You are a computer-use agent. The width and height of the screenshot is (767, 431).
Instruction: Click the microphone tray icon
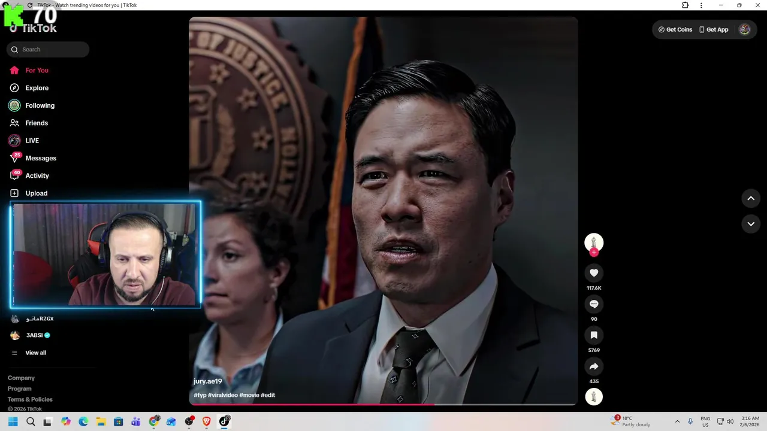tap(690, 421)
